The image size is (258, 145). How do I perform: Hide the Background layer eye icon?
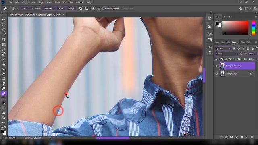[x=216, y=74]
